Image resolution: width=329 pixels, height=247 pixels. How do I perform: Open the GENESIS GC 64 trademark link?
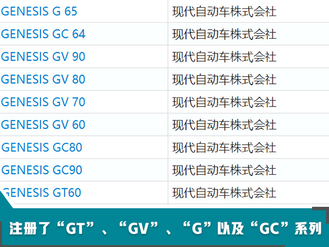point(43,34)
